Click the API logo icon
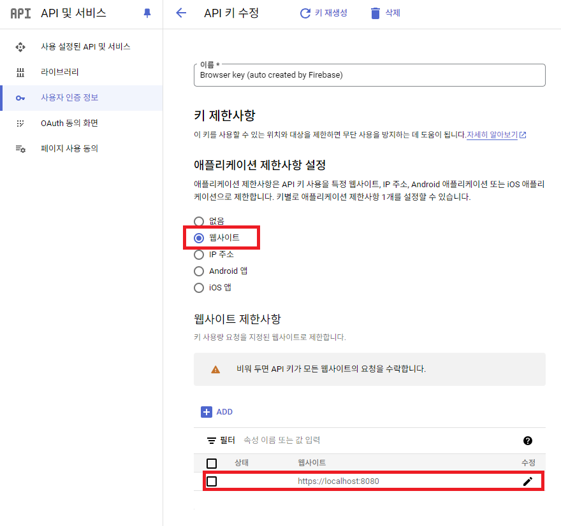Viewport: 561px width, 526px height. [20, 13]
